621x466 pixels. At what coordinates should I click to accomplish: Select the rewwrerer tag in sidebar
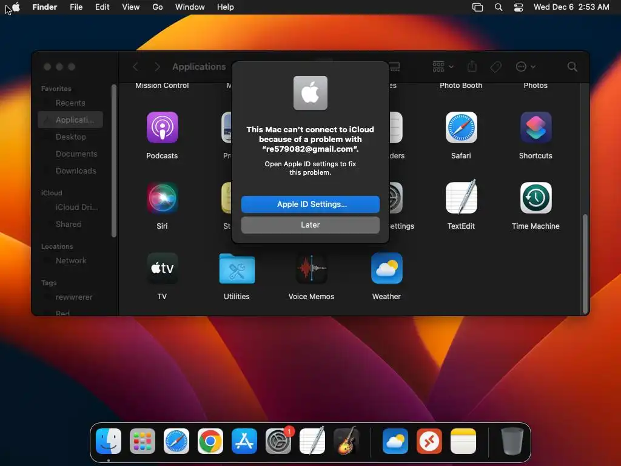point(70,297)
